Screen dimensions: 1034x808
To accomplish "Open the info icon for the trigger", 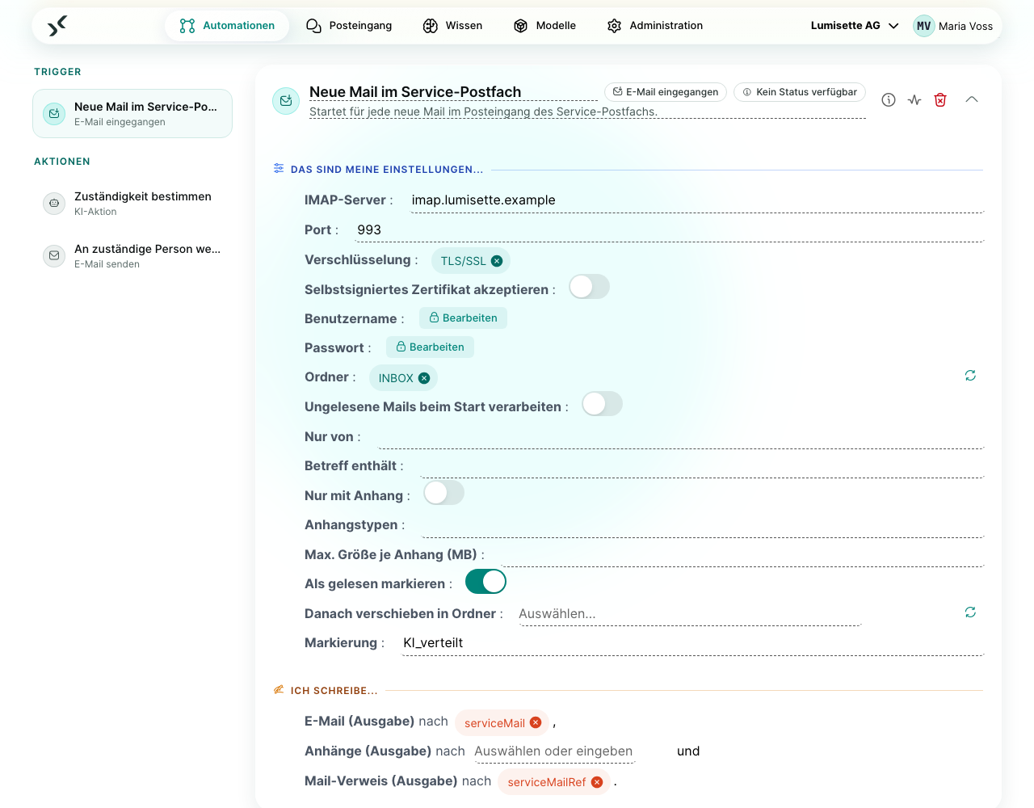I will click(x=889, y=99).
